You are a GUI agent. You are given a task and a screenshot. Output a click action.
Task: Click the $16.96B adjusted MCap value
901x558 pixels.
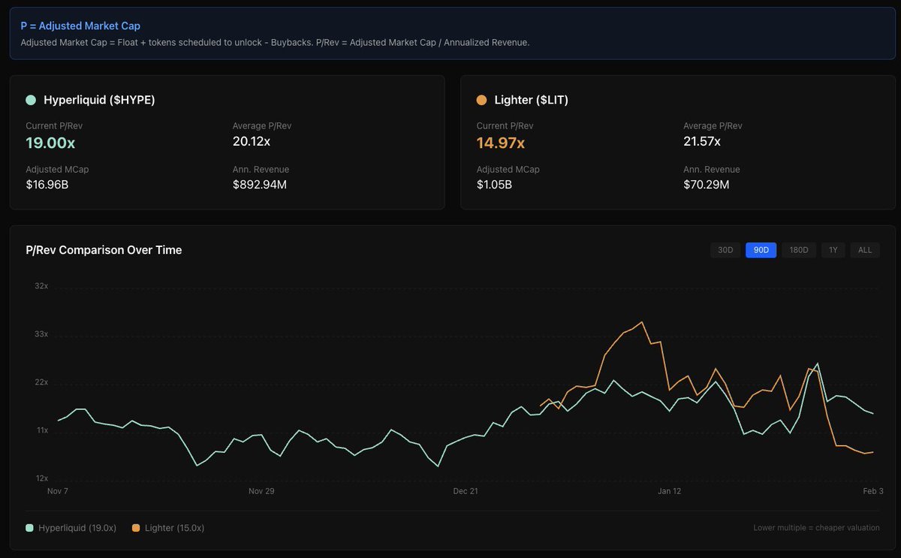coord(47,185)
